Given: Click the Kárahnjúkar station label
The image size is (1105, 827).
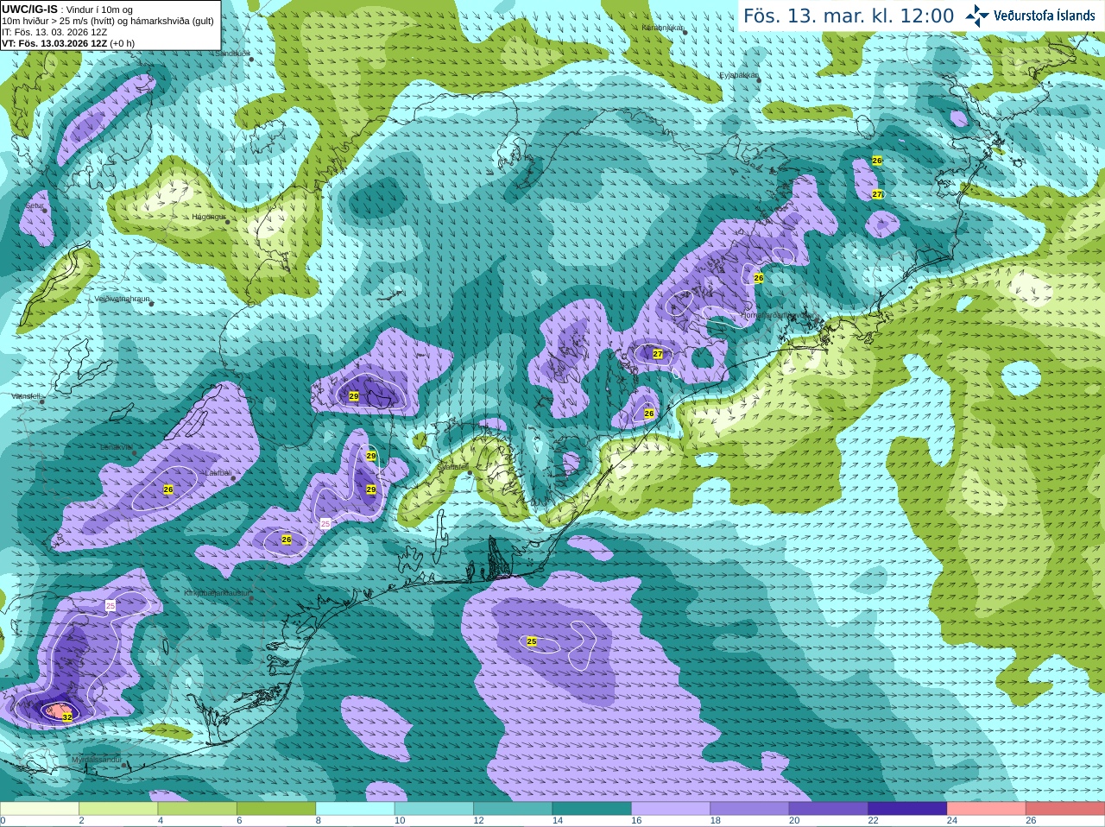Looking at the screenshot, I should click(x=663, y=28).
